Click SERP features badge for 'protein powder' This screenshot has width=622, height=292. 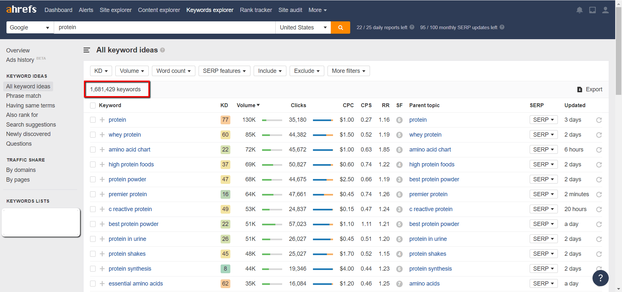[399, 180]
